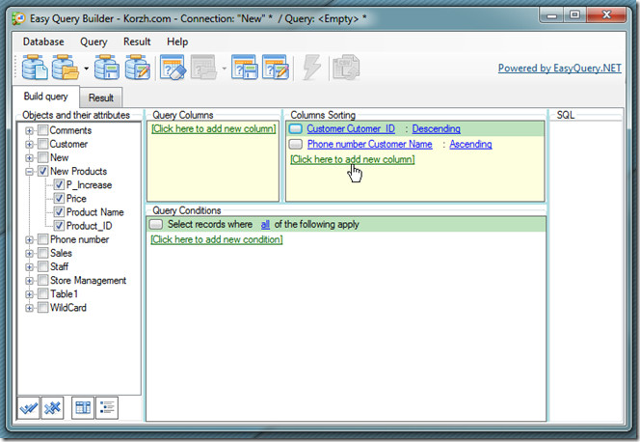
Task: Click the new database connection icon
Action: 35,67
